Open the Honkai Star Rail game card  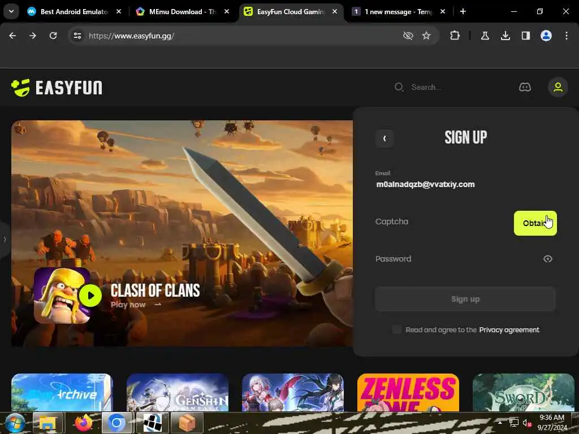tap(292, 392)
